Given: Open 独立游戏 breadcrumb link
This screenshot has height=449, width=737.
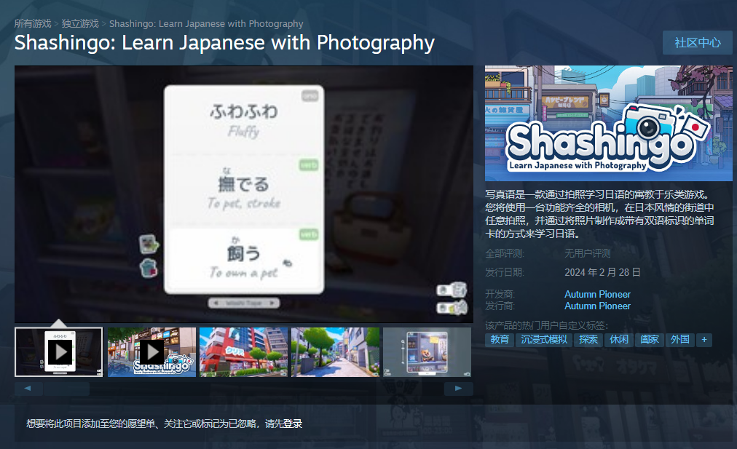Looking at the screenshot, I should (80, 23).
